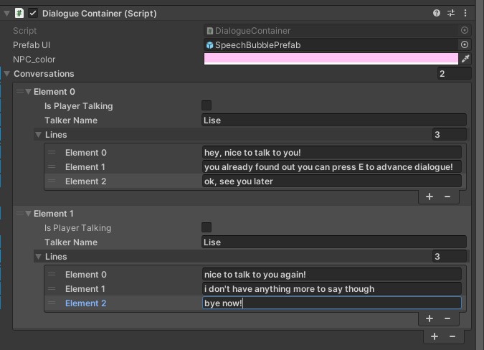Click the 'ok, see you later' text field

click(x=332, y=181)
